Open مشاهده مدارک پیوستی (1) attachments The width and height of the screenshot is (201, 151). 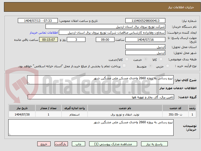[x=113, y=144]
